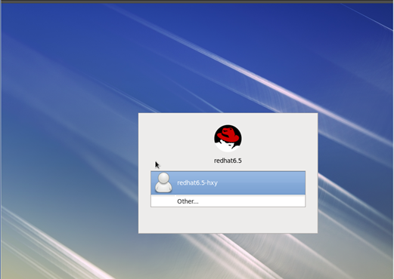
Task: Choose the Other... login option
Action: coord(228,201)
